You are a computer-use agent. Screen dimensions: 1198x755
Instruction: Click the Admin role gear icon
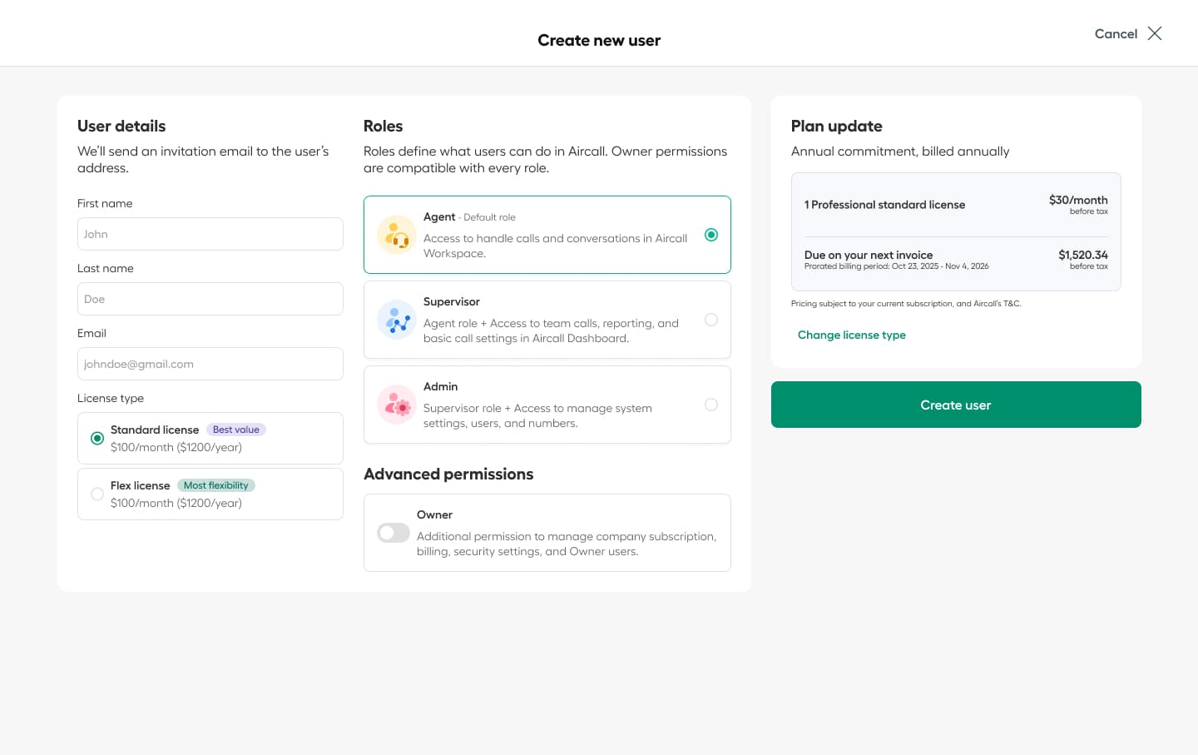(x=397, y=405)
